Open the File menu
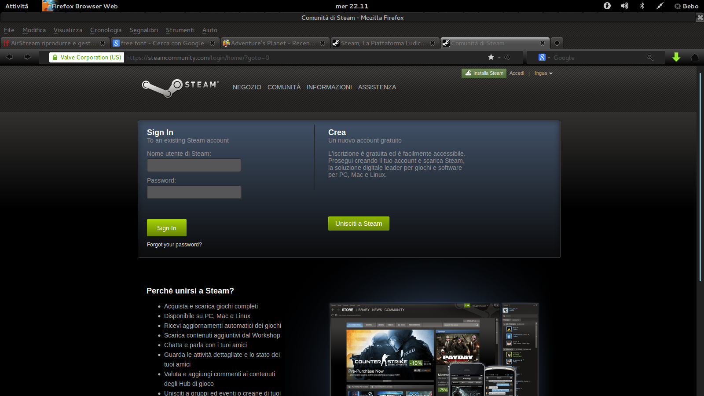Screen dimensions: 704x396 [x=9, y=30]
